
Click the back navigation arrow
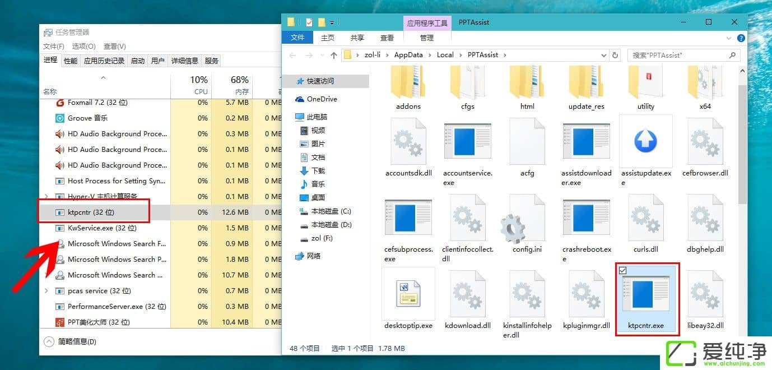(292, 54)
